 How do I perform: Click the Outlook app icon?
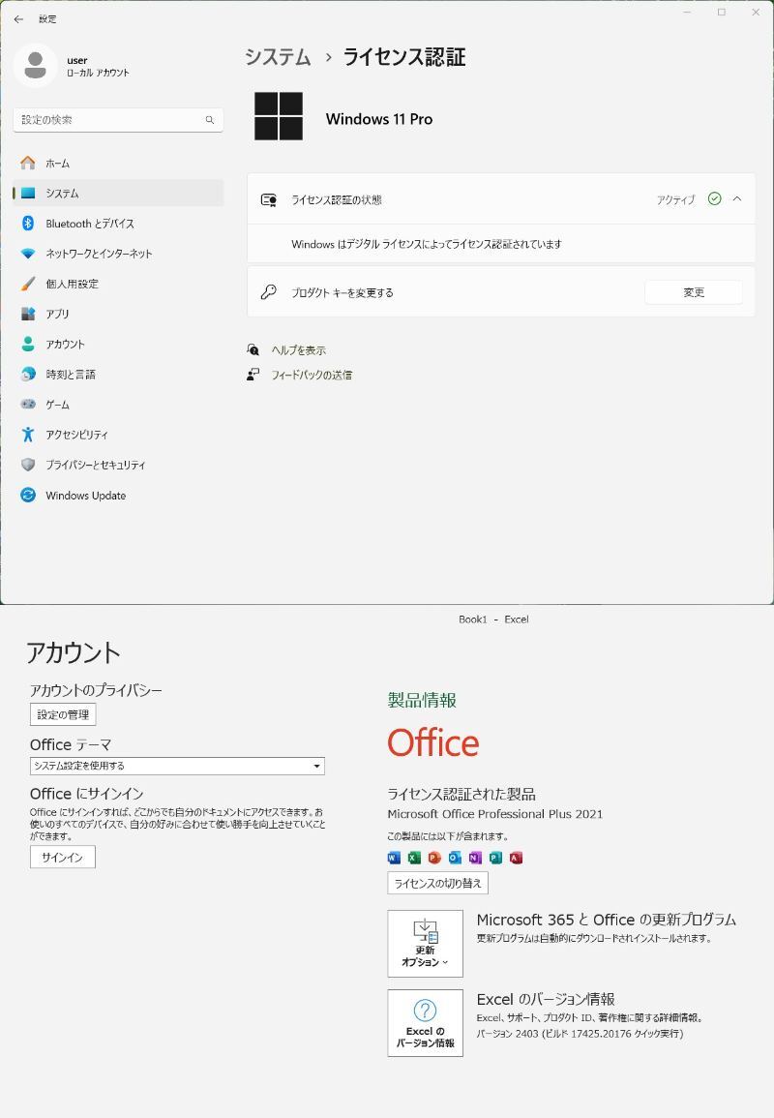pyautogui.click(x=455, y=857)
